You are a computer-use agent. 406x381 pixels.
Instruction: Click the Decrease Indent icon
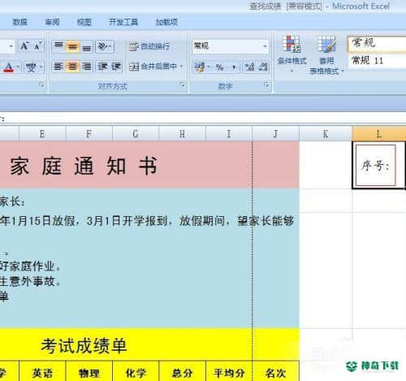[102, 67]
